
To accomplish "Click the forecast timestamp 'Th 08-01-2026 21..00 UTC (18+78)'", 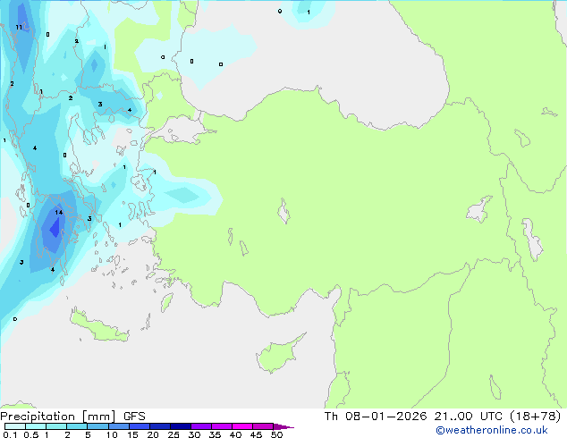I will tap(443, 417).
